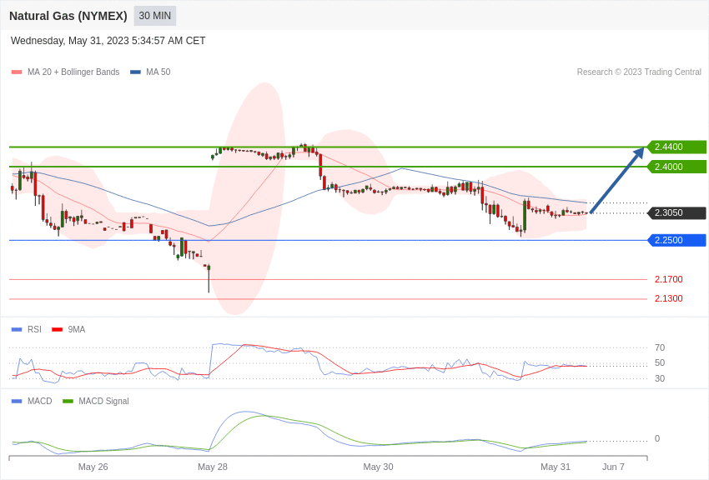709x480 pixels.
Task: Click the MACD legend label
Action: (x=39, y=401)
